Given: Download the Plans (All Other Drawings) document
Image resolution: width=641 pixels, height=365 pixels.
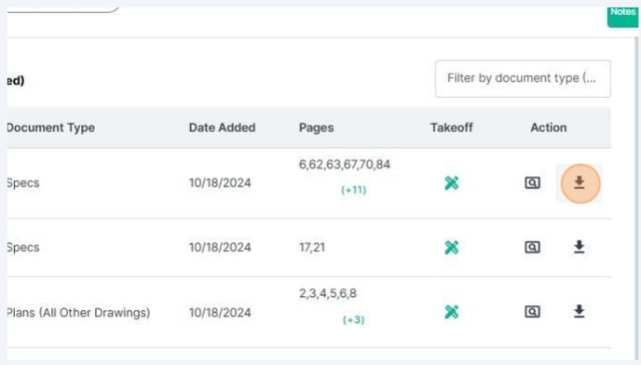Looking at the screenshot, I should tap(579, 311).
